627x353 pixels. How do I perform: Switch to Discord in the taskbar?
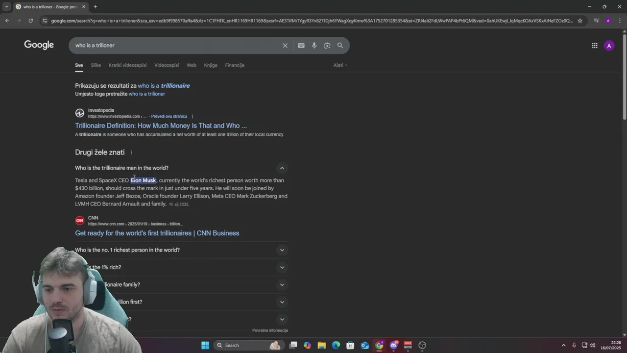pos(393,345)
